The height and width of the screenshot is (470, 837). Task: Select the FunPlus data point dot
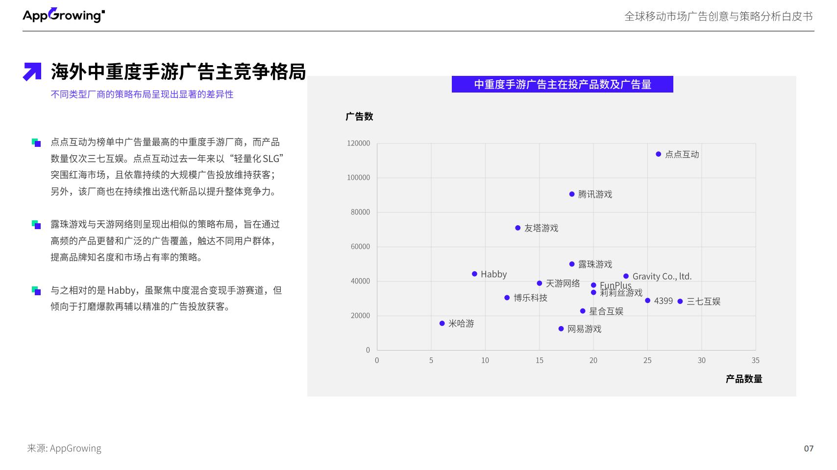pos(593,285)
